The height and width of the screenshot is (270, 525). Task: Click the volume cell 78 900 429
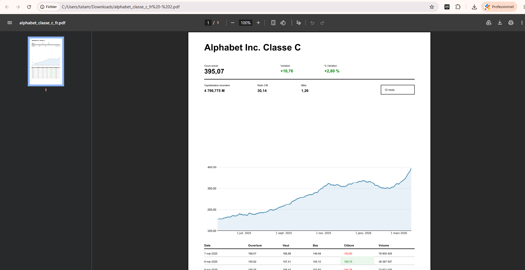click(385, 253)
